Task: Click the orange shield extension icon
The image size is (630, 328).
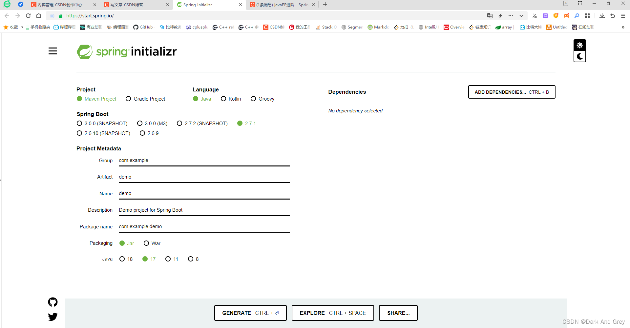Action: click(556, 16)
